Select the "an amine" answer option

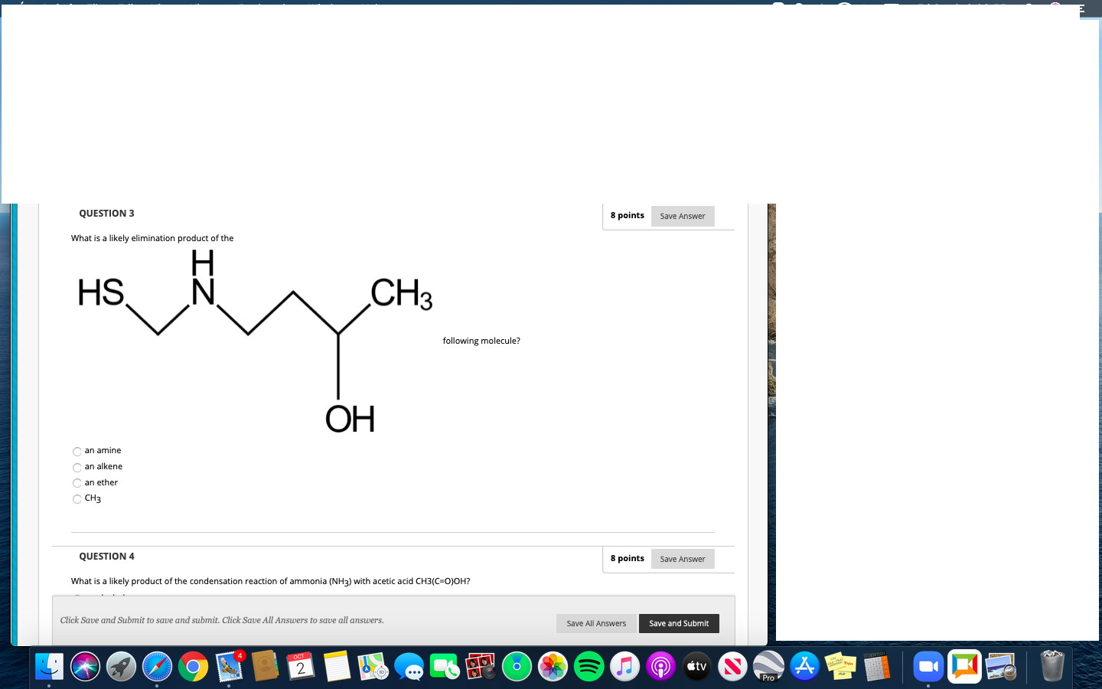click(x=77, y=452)
